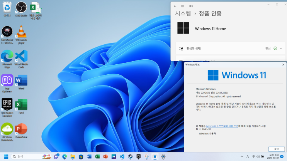The height and width of the screenshot is (161, 287).
Task: Open the battery tray icon
Action: tap(263, 157)
